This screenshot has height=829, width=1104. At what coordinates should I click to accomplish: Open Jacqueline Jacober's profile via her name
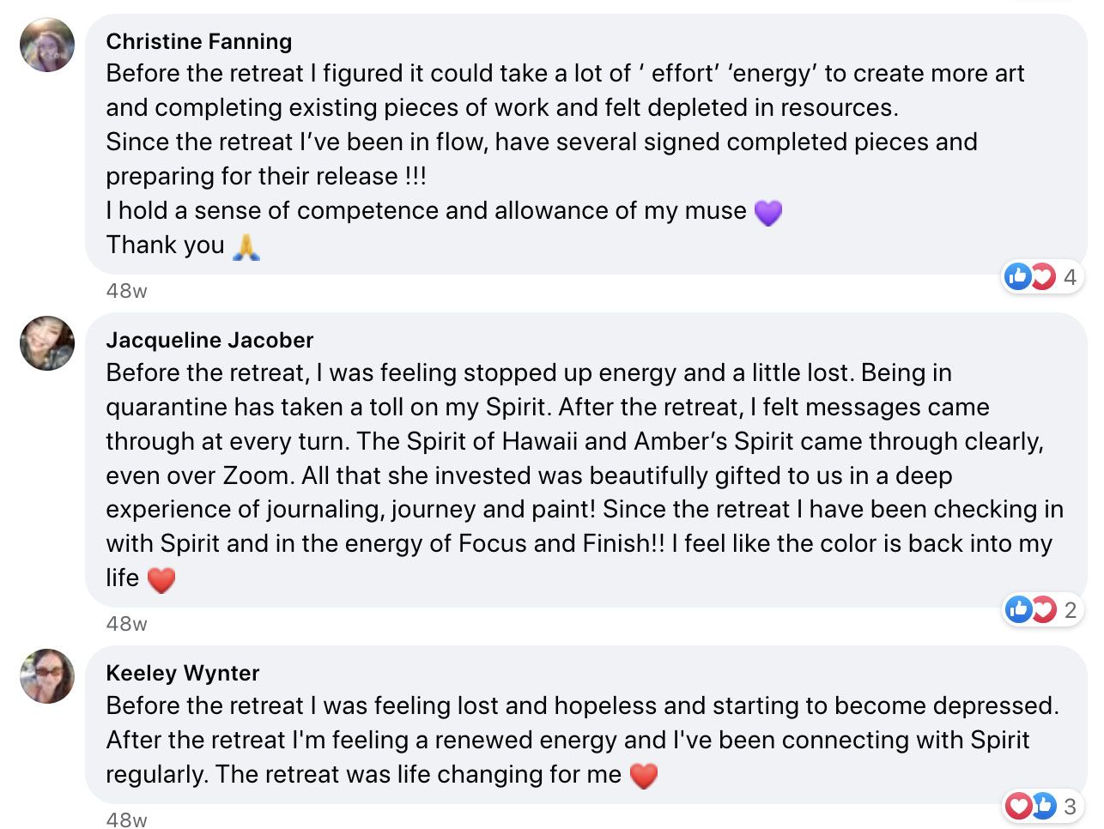point(209,340)
